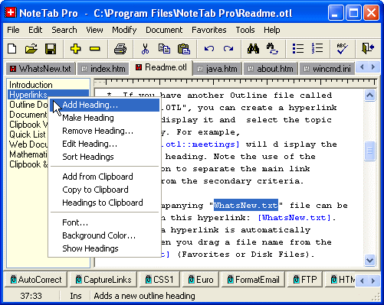Open the Help menu
Screen dimensions: 384x305
(272, 30)
